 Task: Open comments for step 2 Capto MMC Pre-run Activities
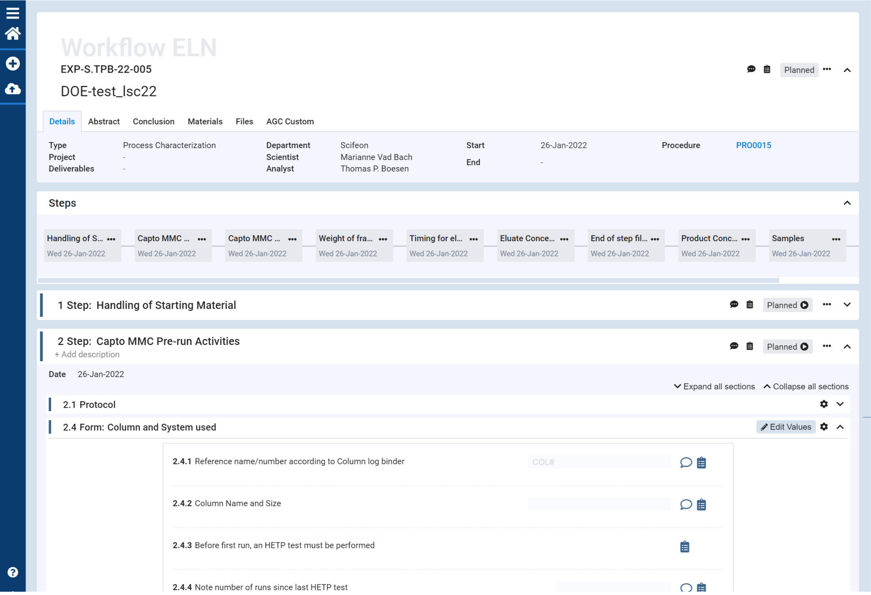point(734,346)
